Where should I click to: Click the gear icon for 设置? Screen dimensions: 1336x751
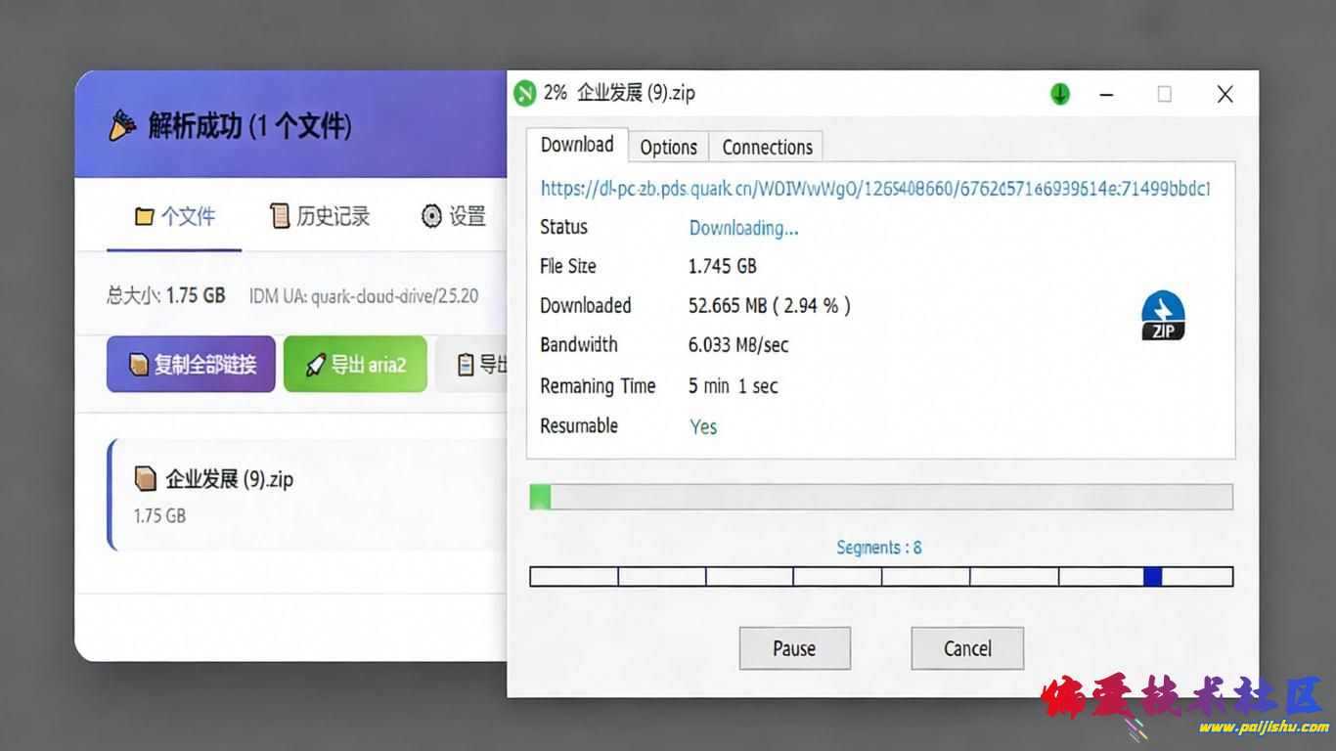click(431, 216)
